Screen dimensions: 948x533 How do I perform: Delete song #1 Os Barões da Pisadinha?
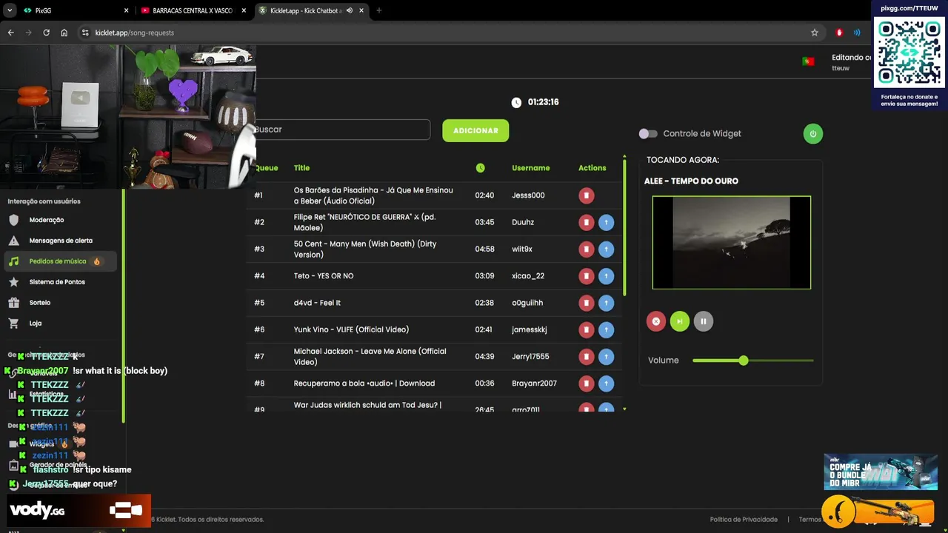(586, 195)
